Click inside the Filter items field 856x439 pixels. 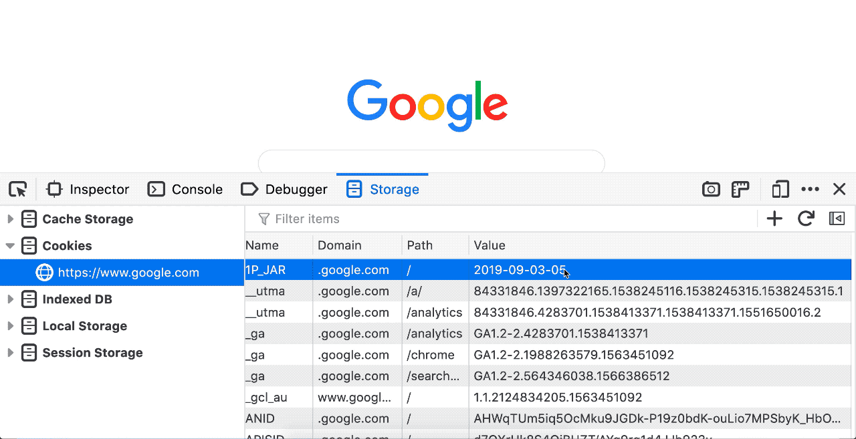tap(314, 218)
